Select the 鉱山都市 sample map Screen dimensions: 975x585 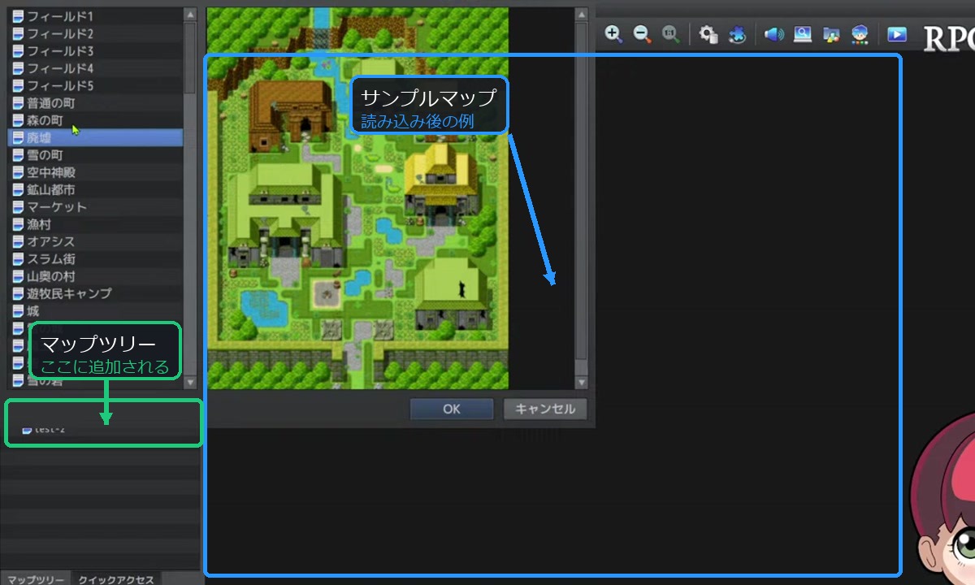tap(95, 189)
